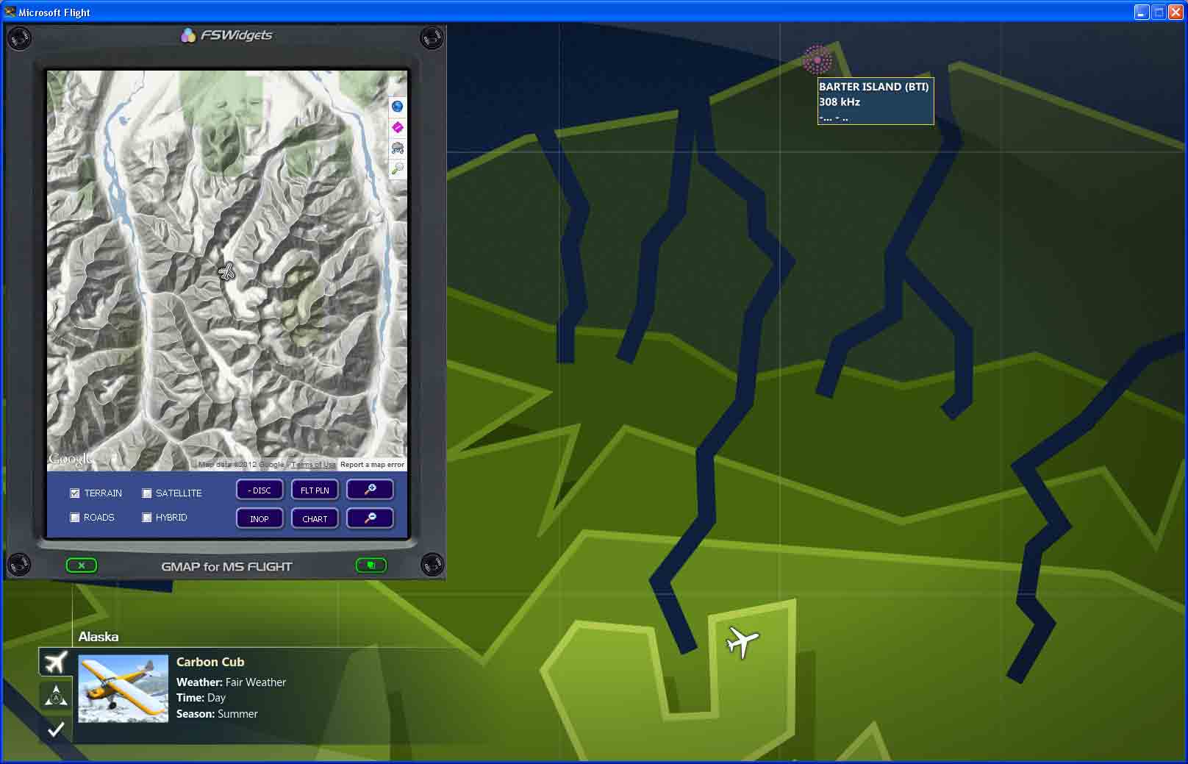Enable the ROADS checkbox
Viewport: 1188px width, 764px height.
click(x=74, y=518)
